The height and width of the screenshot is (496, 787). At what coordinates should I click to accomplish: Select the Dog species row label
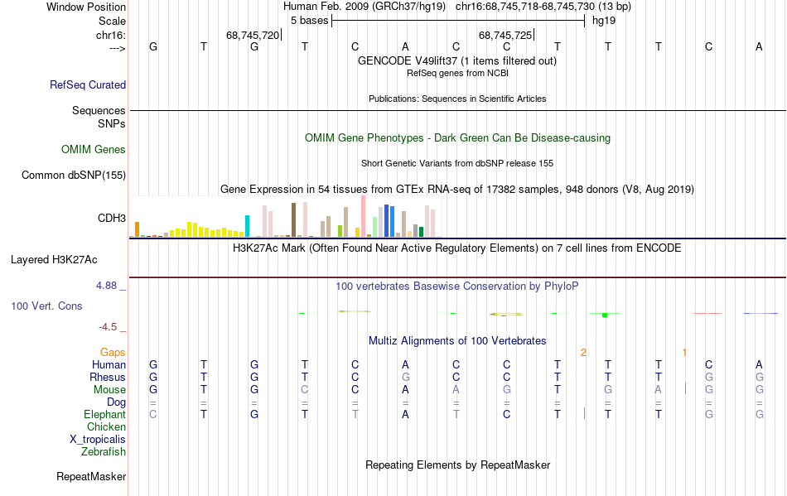click(x=116, y=402)
